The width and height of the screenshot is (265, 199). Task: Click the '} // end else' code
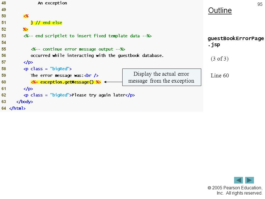(x=46, y=23)
